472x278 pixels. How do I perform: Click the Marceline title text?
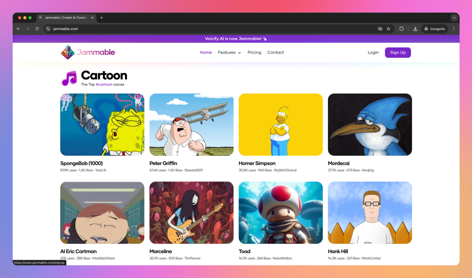(160, 251)
